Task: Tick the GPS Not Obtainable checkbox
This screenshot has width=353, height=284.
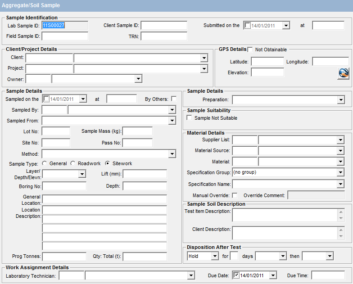Action: pos(250,50)
